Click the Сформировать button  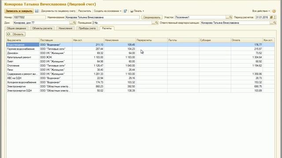[152, 17]
